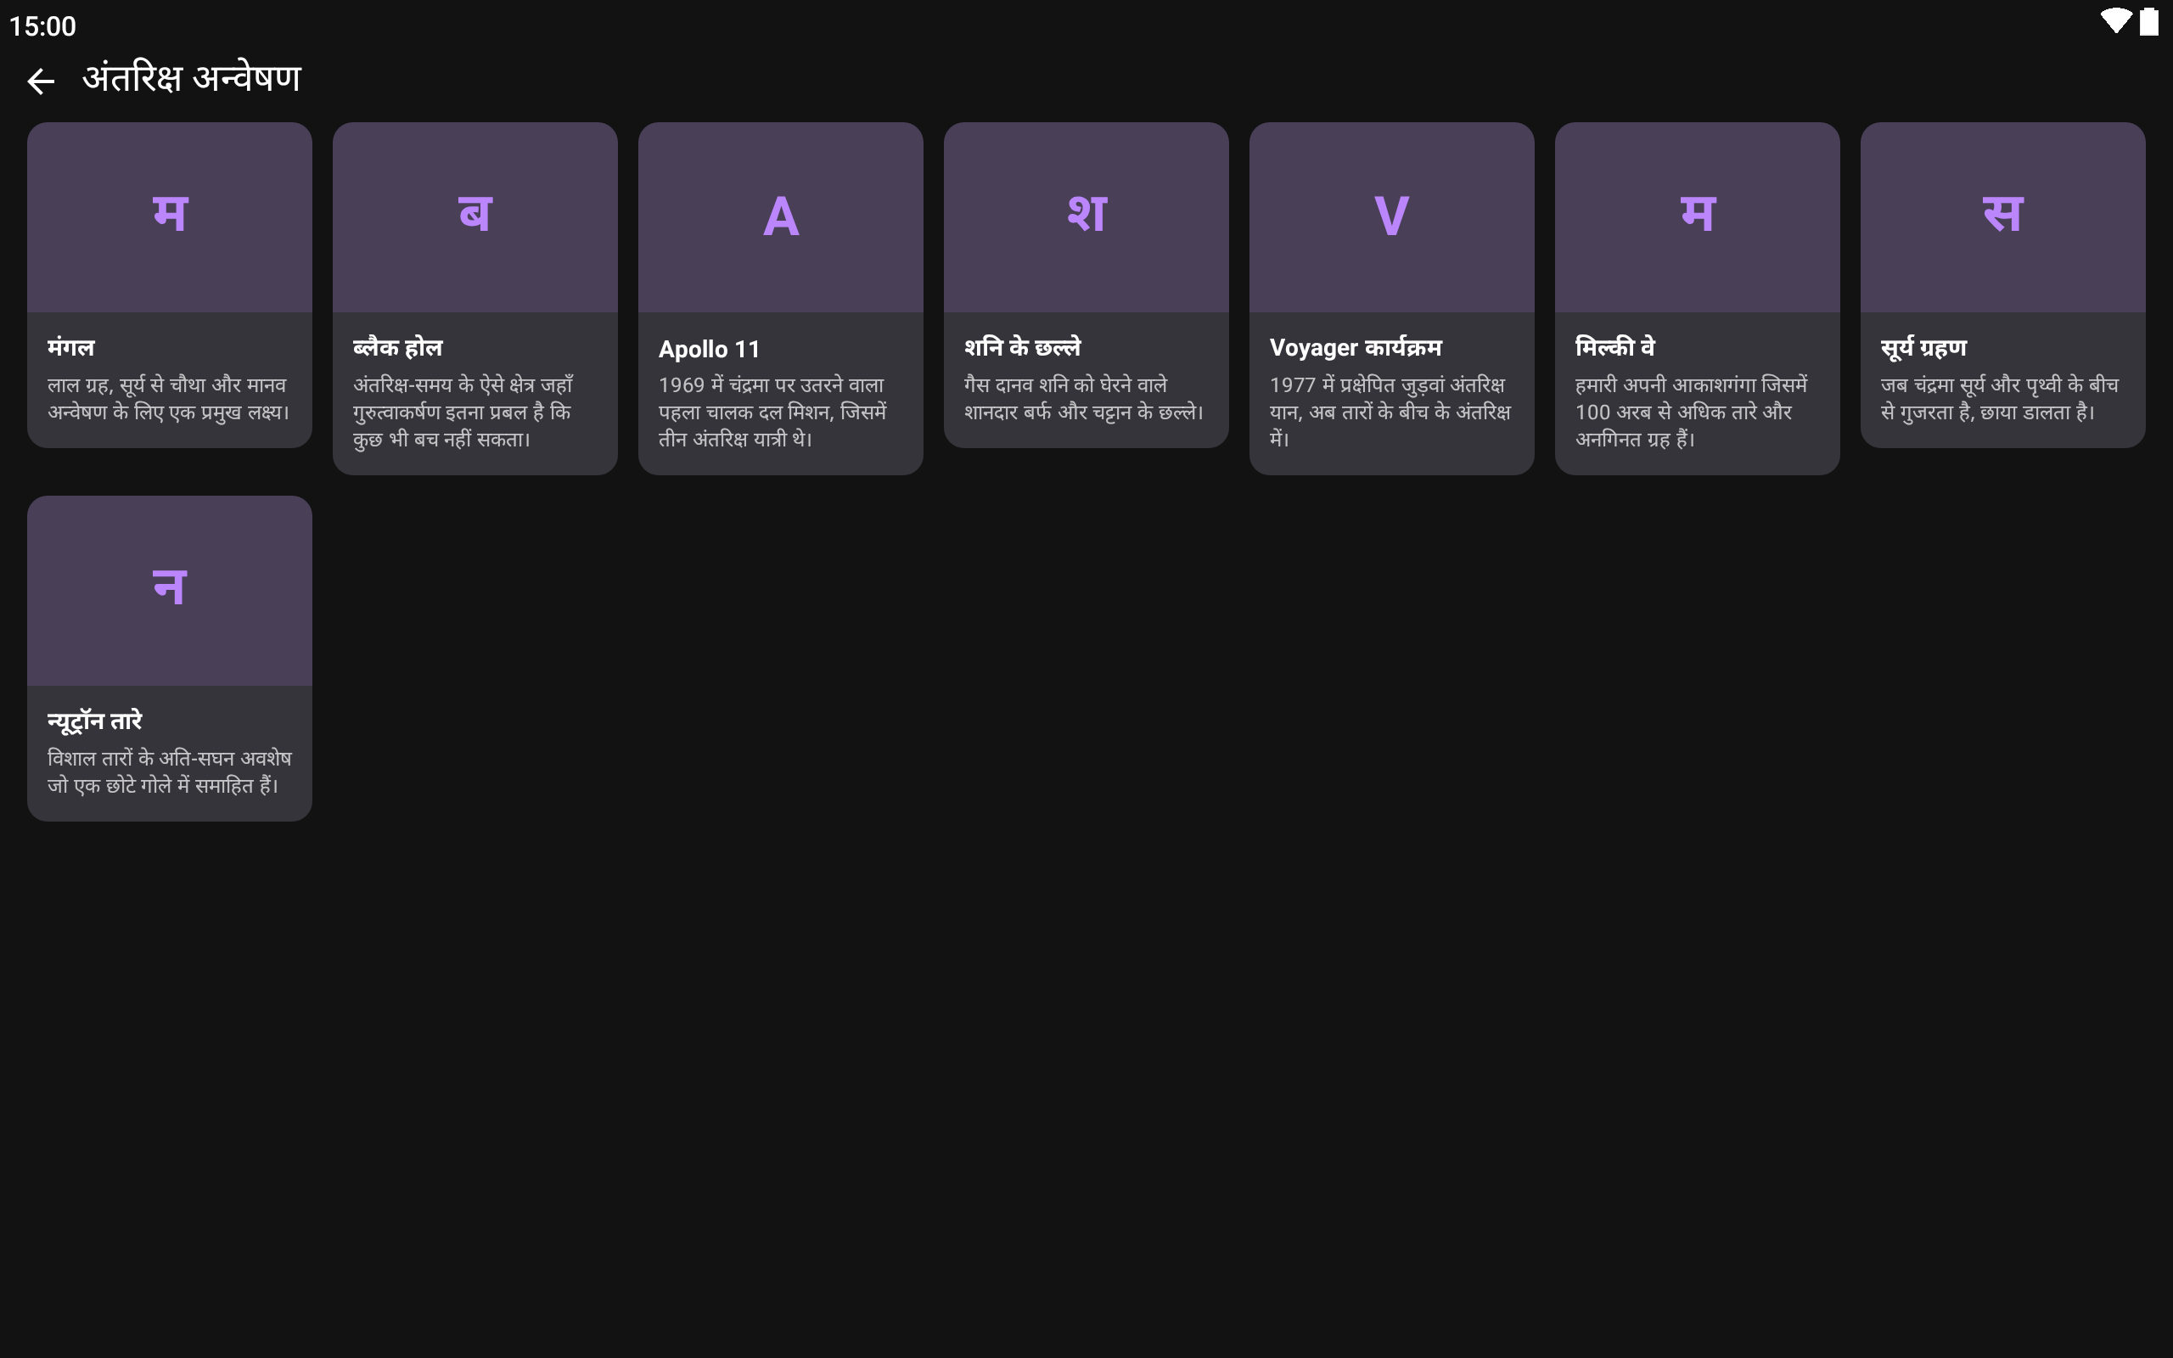
Task: Click the purple न letter icon
Action: tap(170, 588)
